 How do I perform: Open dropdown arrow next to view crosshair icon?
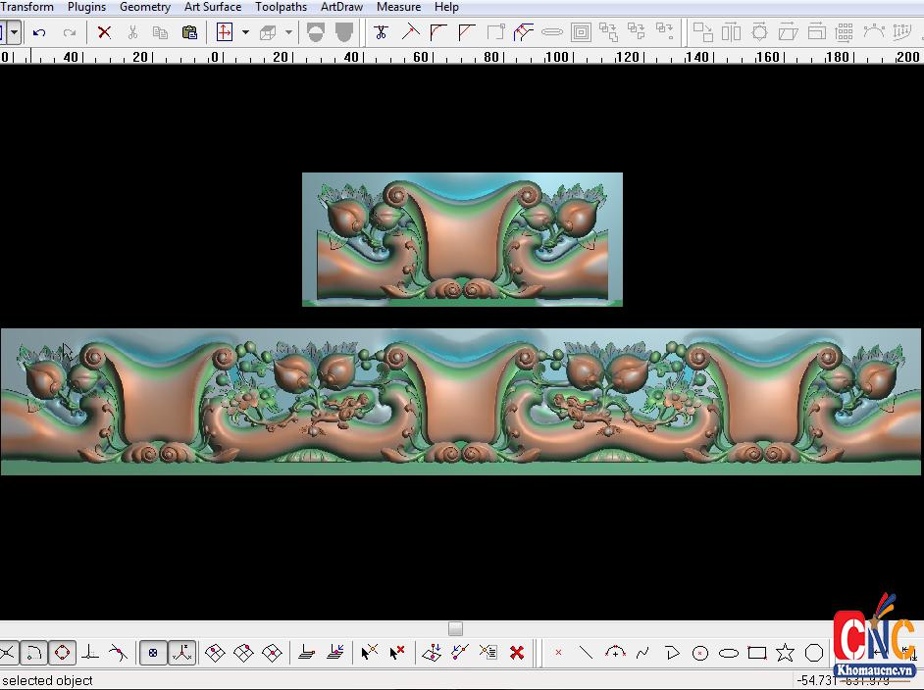tap(245, 32)
